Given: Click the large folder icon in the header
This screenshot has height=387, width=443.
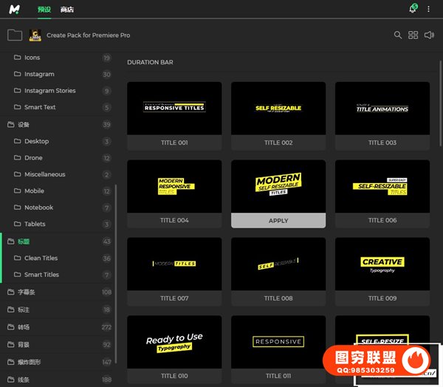Looking at the screenshot, I should point(14,35).
